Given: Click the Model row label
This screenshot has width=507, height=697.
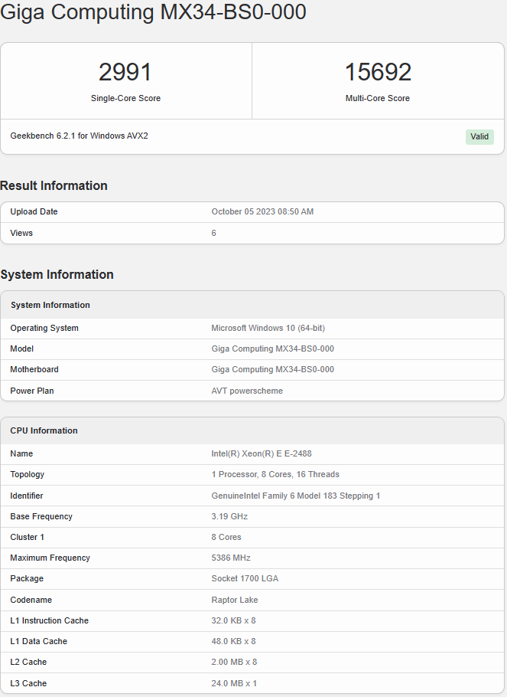Looking at the screenshot, I should (x=21, y=348).
